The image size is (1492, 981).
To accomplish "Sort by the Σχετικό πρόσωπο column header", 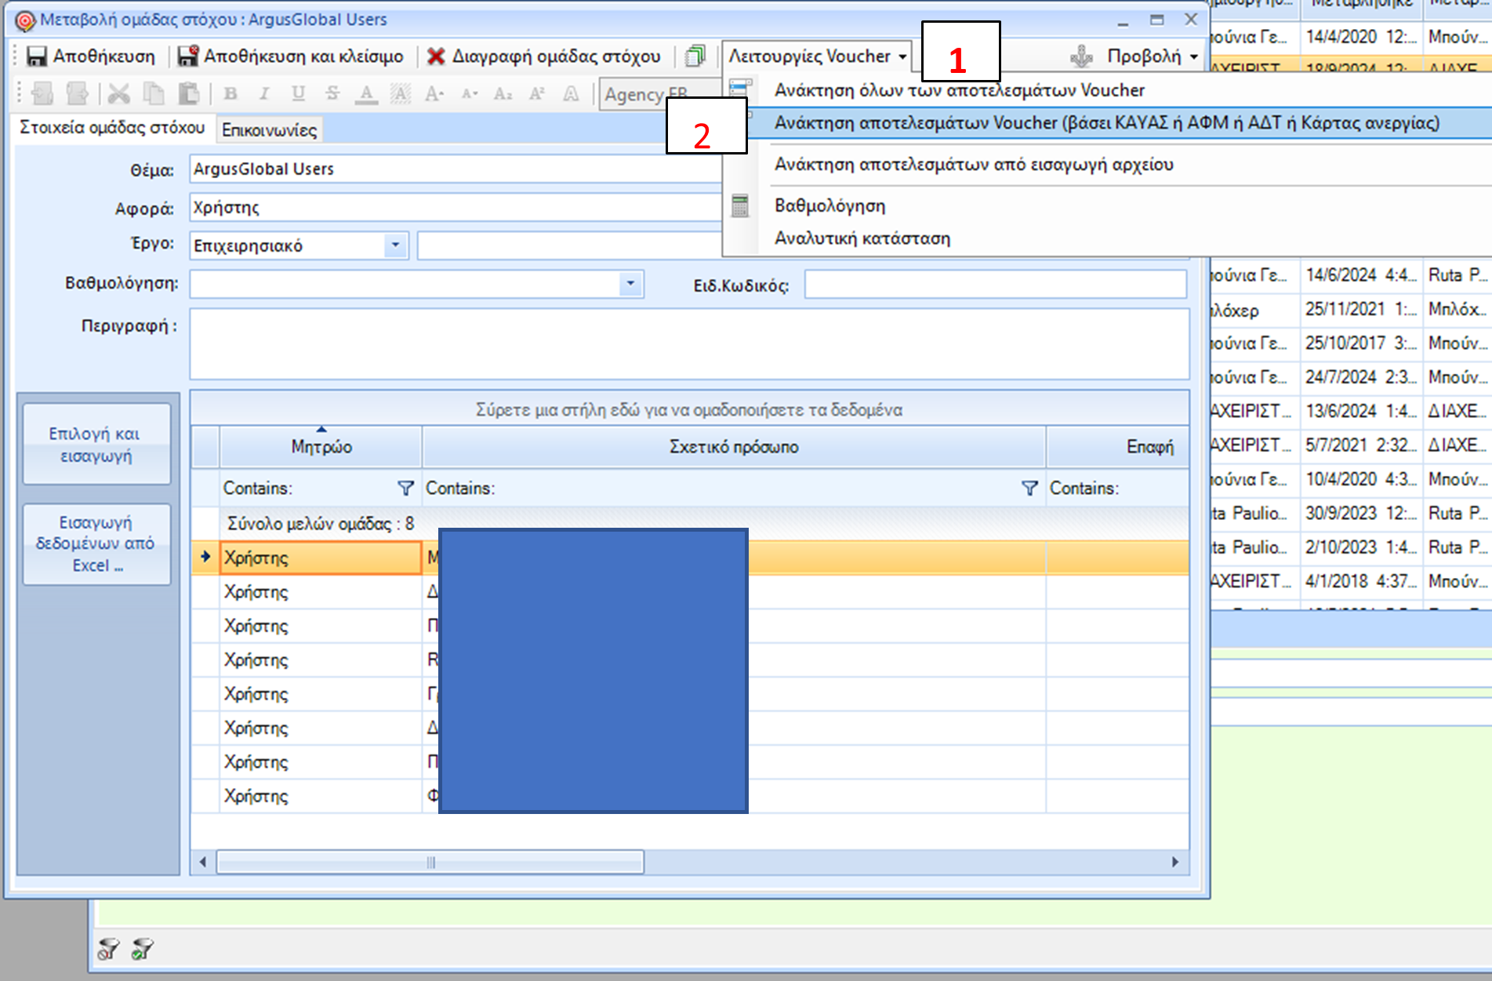I will click(x=734, y=447).
